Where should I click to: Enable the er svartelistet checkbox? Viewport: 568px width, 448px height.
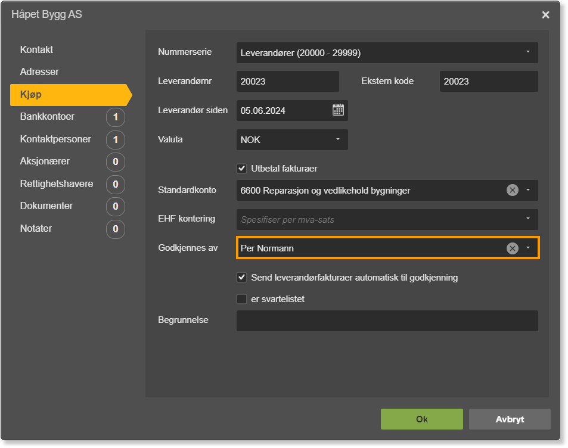[241, 299]
